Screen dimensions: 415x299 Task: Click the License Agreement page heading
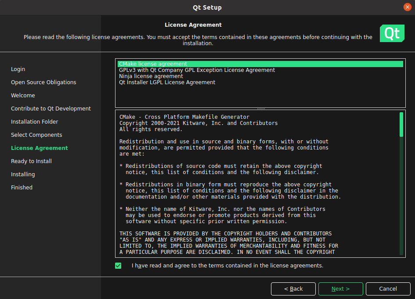point(193,25)
